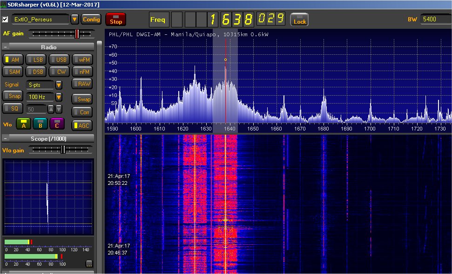The image size is (452, 274).
Task: Toggle the SQ squelch button
Action: [x=13, y=108]
